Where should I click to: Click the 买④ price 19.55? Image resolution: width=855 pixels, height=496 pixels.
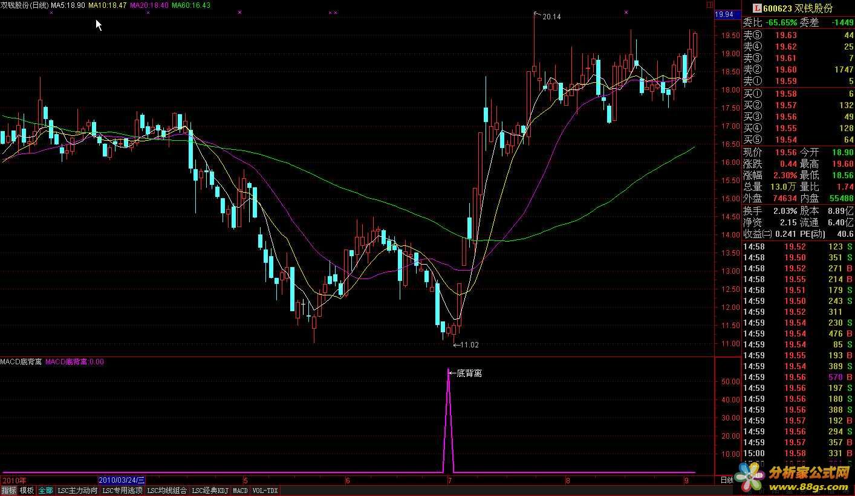coord(786,128)
